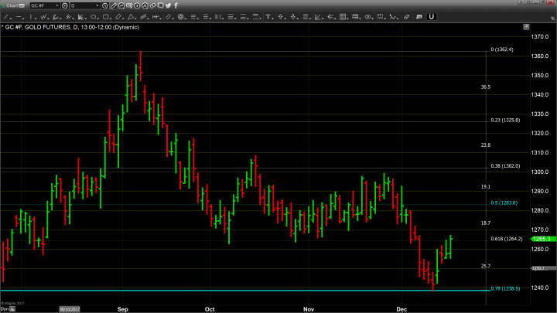Select the rectangle drawing tool
Image resolution: width=557 pixels, height=313 pixels.
(x=105, y=17)
